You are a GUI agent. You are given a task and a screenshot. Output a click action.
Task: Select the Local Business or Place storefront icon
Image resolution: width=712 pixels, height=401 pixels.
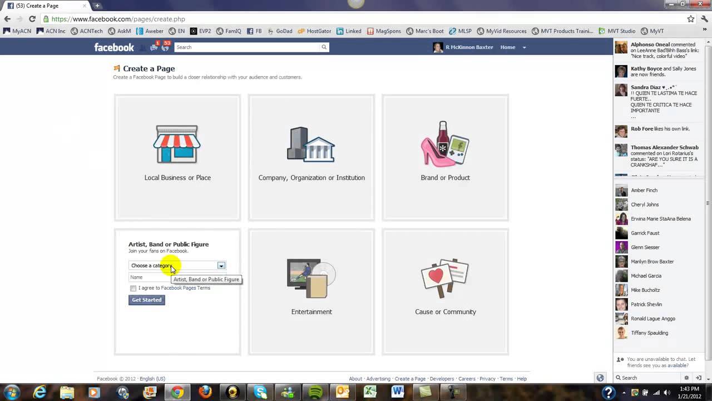pyautogui.click(x=177, y=144)
